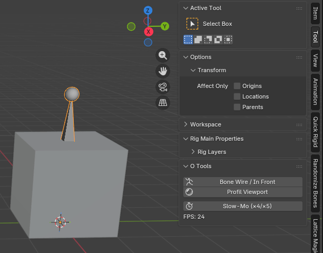Screen dimensions: 323x253
Task: Enable the Locations checkbox
Action: pyautogui.click(x=237, y=96)
